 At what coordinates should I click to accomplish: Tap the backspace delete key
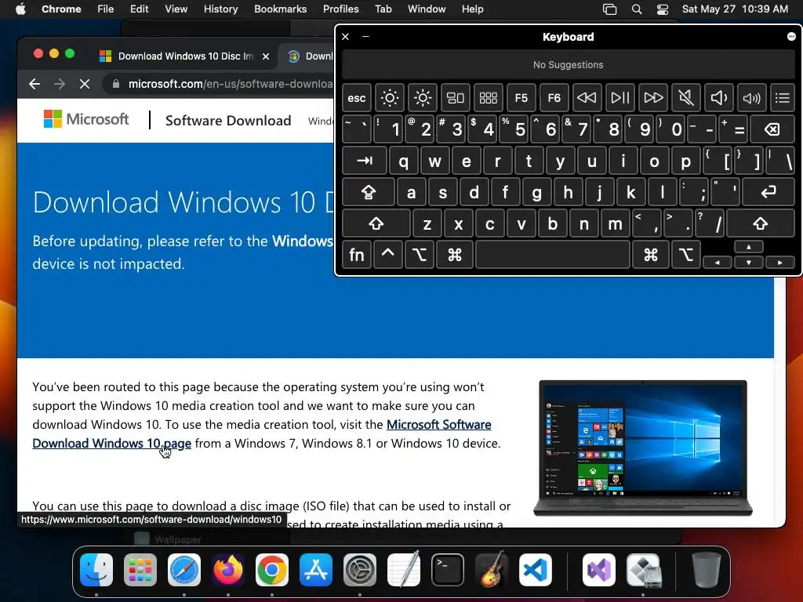(x=772, y=129)
